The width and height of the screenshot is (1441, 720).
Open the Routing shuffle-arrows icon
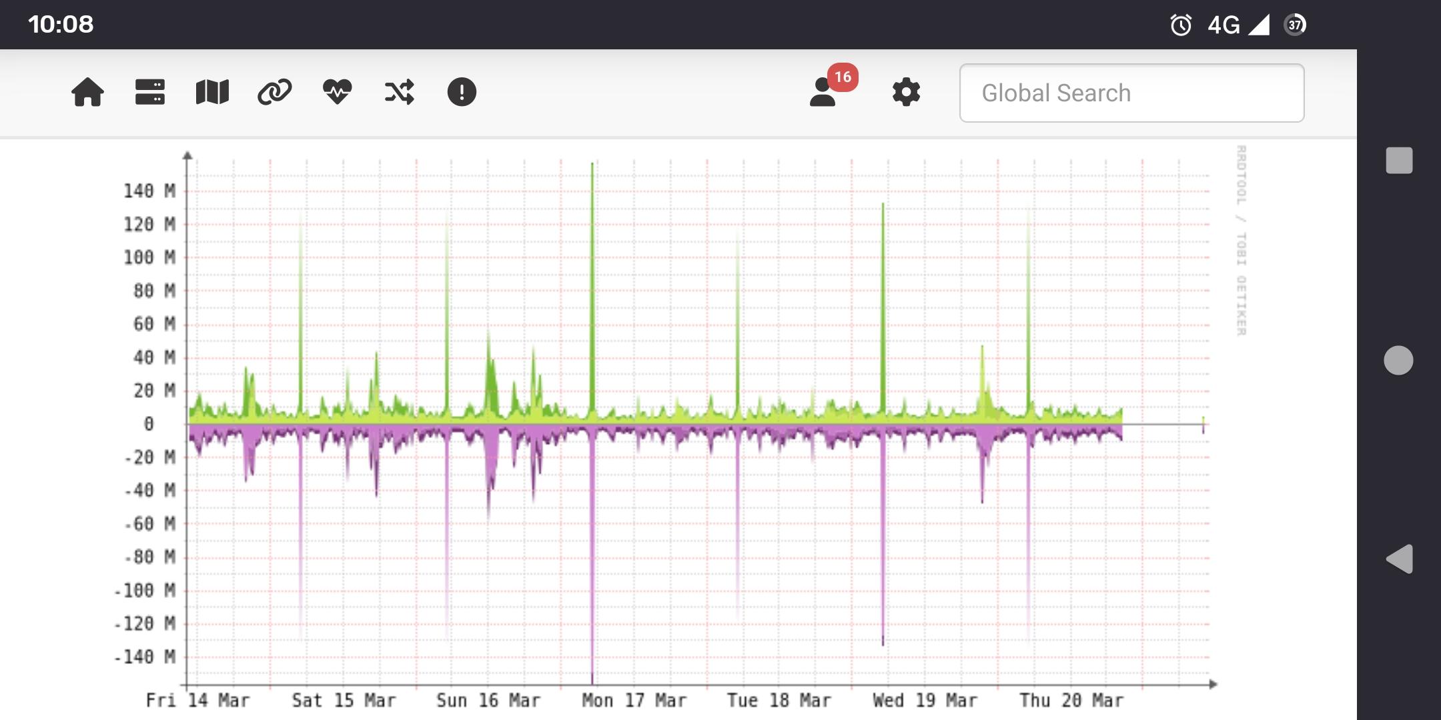click(x=399, y=92)
